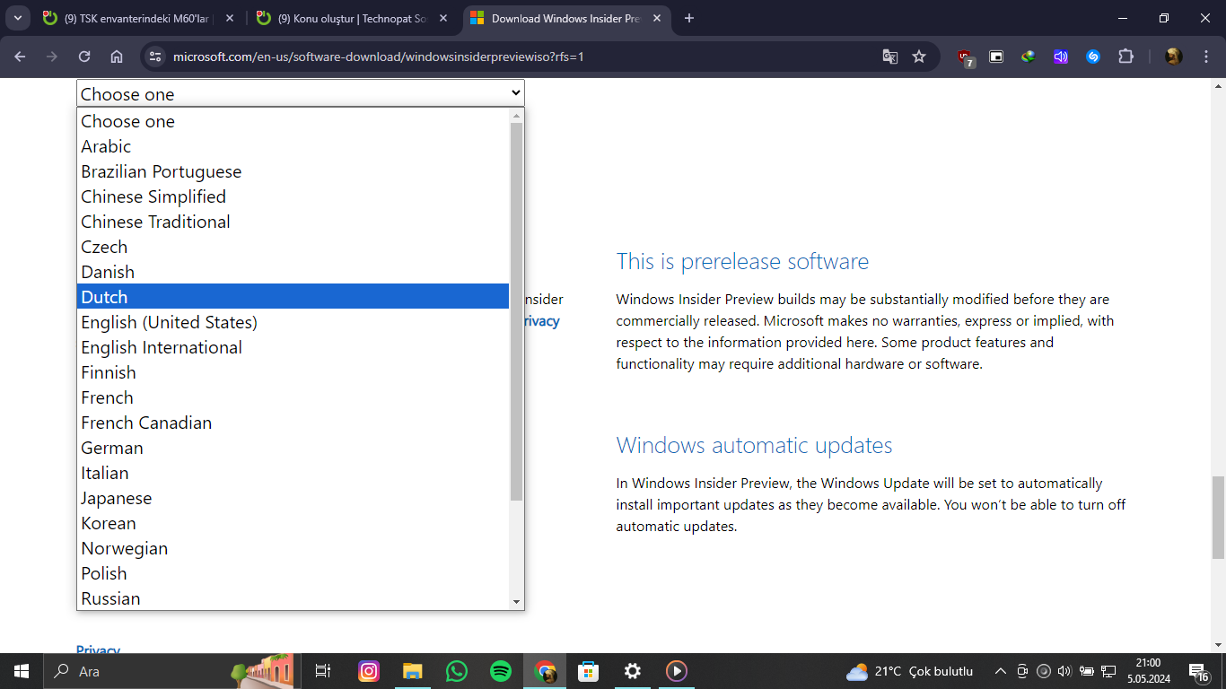Select German from the language list
This screenshot has width=1226, height=689.
pyautogui.click(x=293, y=448)
